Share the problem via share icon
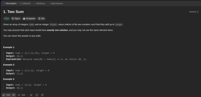 click(37, 95)
